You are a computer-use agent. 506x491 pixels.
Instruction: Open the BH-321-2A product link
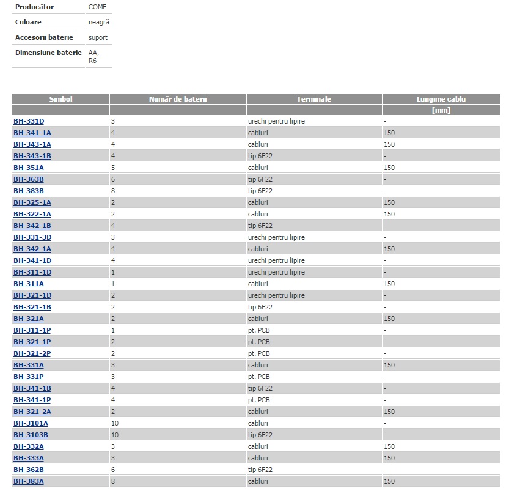[32, 412]
